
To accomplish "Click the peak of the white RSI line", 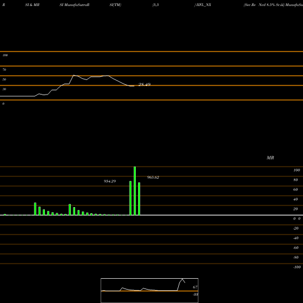I will [x=74, y=75].
